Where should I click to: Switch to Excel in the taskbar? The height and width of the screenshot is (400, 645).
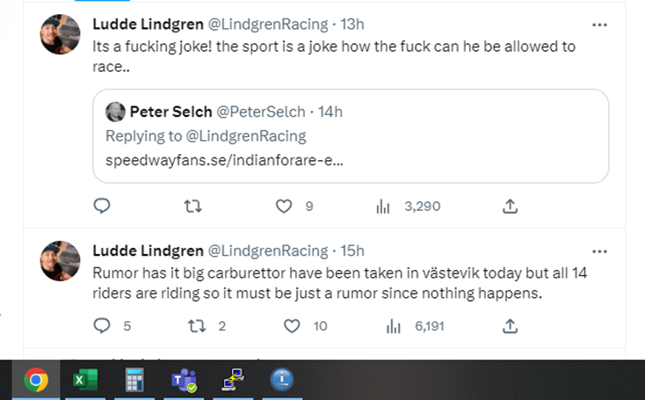(85, 380)
